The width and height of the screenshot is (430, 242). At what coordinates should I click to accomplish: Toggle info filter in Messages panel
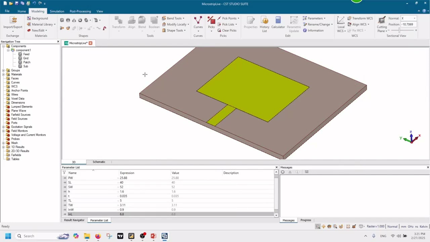(297, 172)
